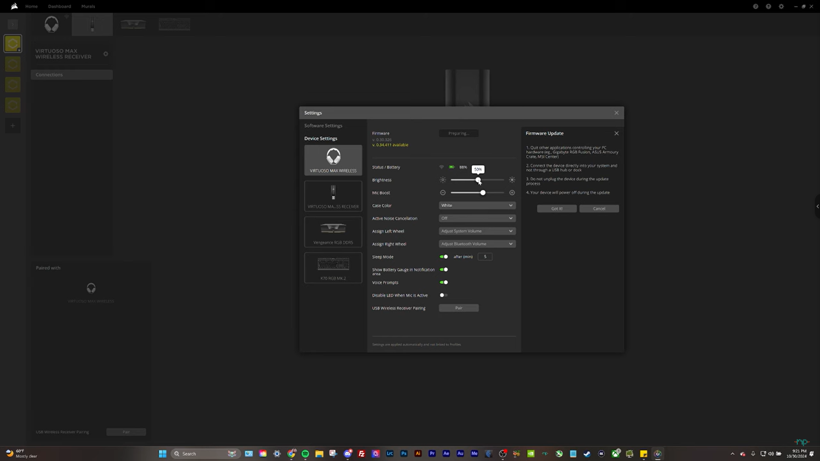
Task: Select the Vengeance RGB DDR5 device card
Action: pos(333,232)
